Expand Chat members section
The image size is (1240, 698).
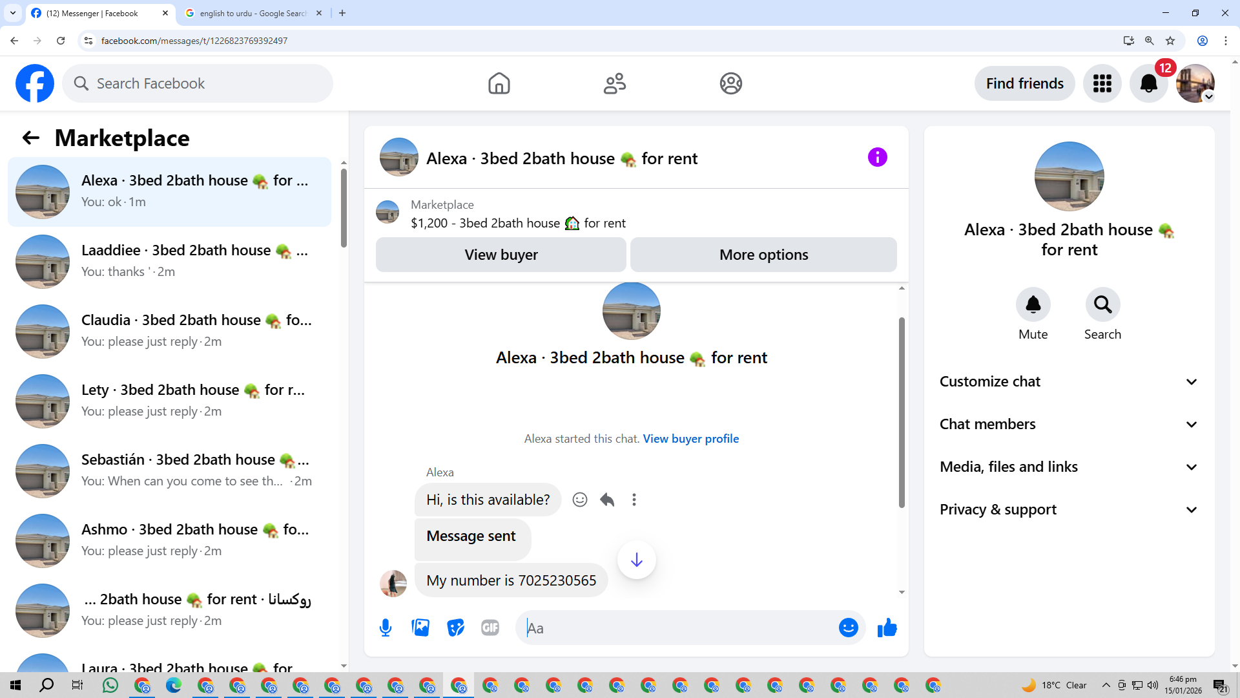point(1069,424)
